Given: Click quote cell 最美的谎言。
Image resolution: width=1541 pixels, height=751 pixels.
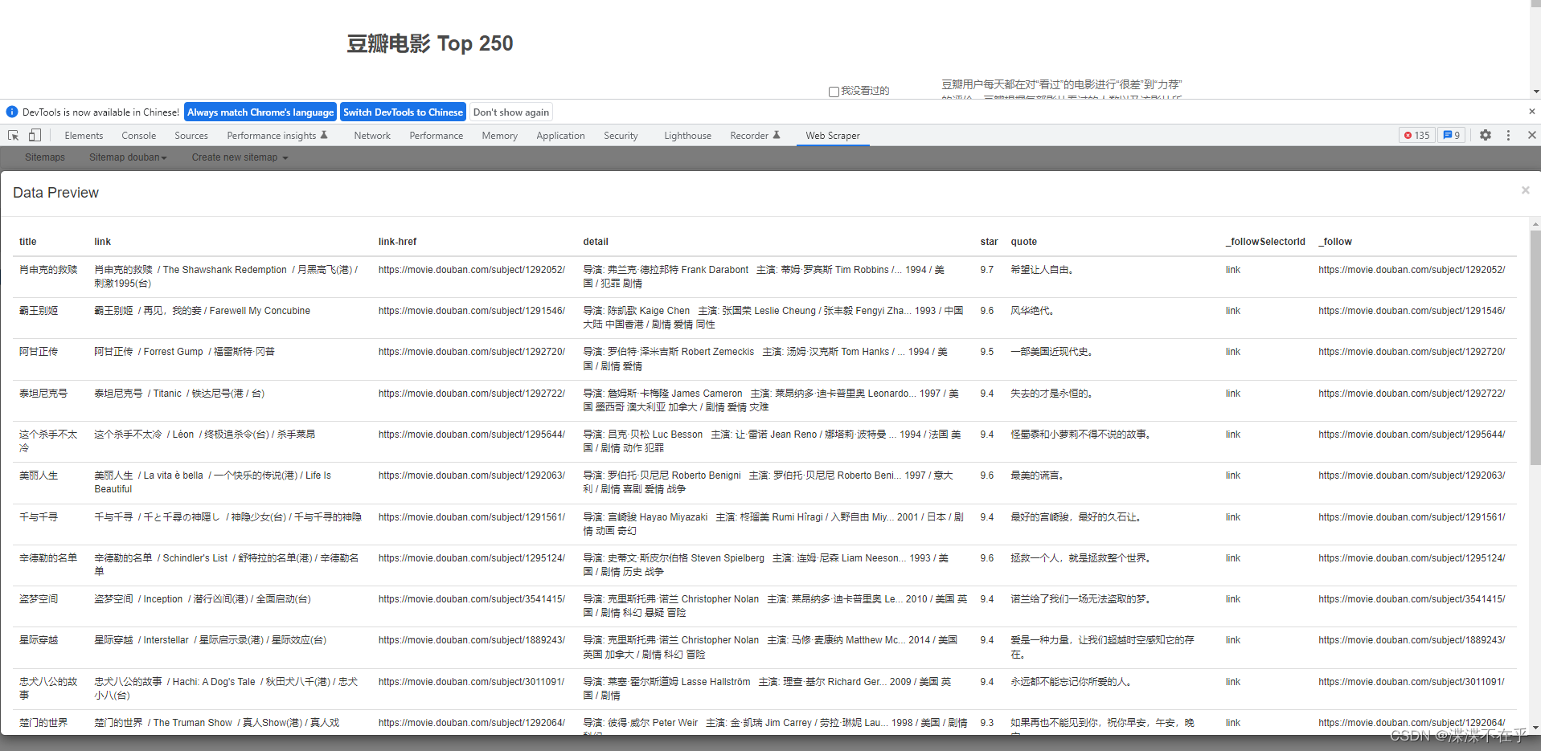Looking at the screenshot, I should [x=1038, y=475].
